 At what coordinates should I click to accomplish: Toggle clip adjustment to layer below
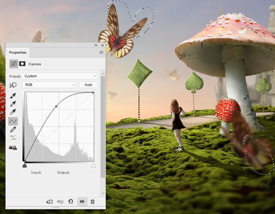click(49, 202)
